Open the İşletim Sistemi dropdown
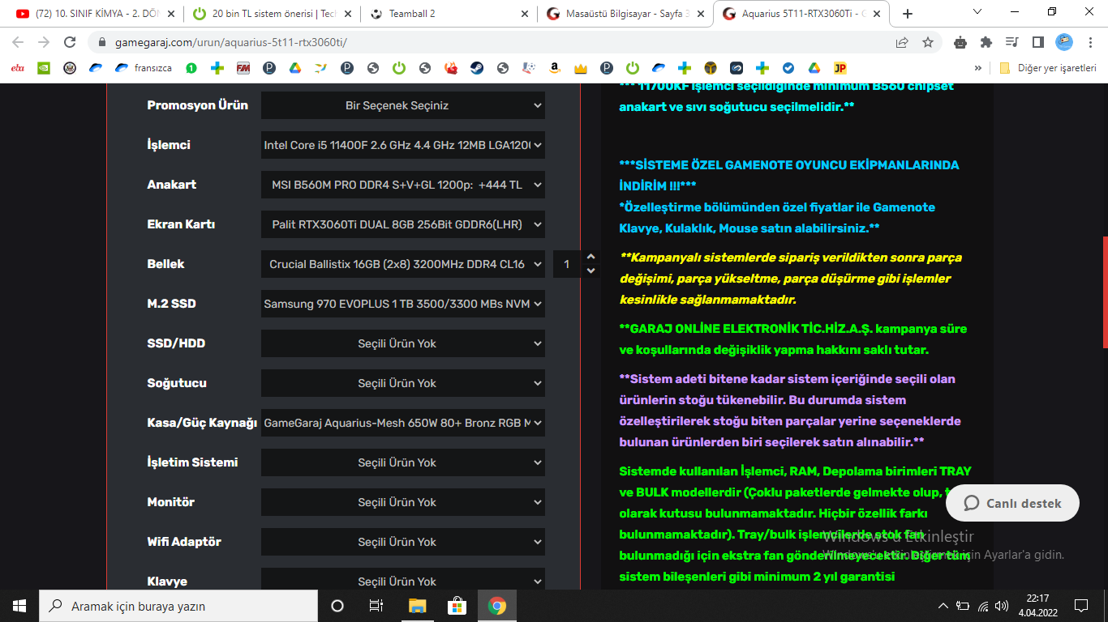The image size is (1108, 622). pyautogui.click(x=403, y=462)
